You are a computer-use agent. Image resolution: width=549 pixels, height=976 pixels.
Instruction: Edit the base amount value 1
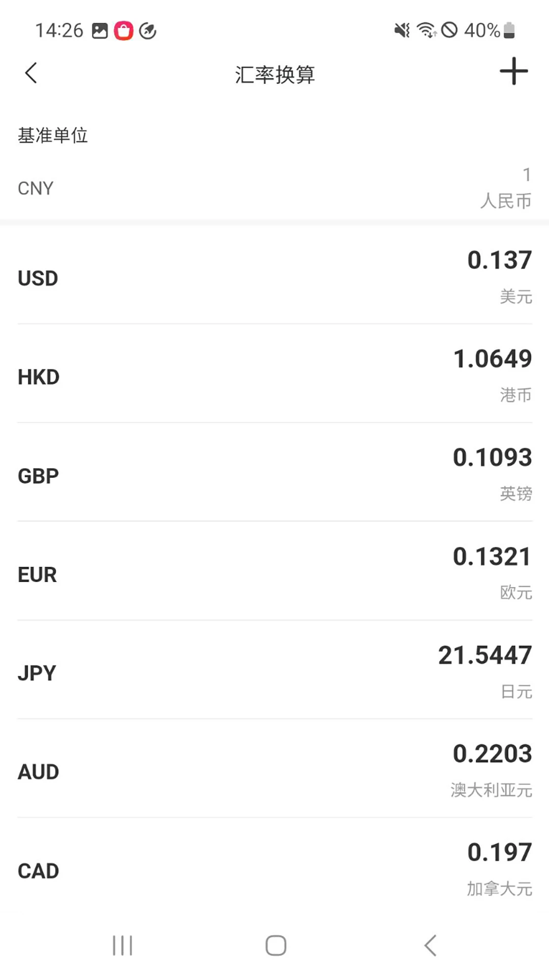[527, 175]
